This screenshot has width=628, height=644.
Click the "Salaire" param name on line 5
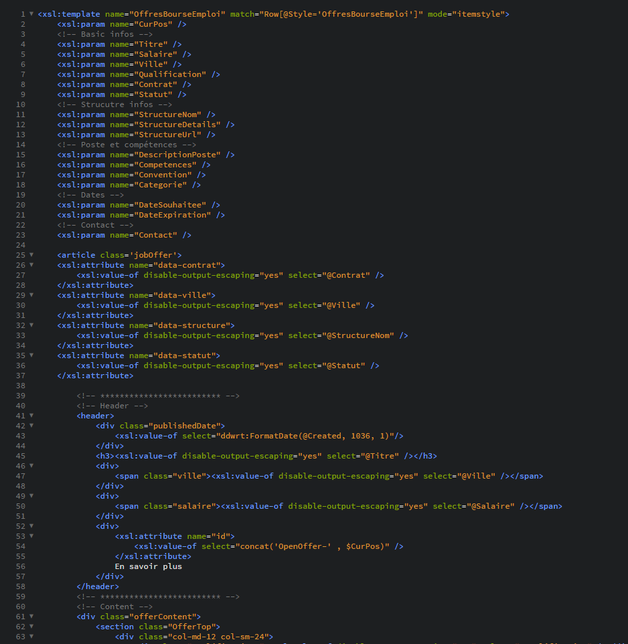coord(156,54)
